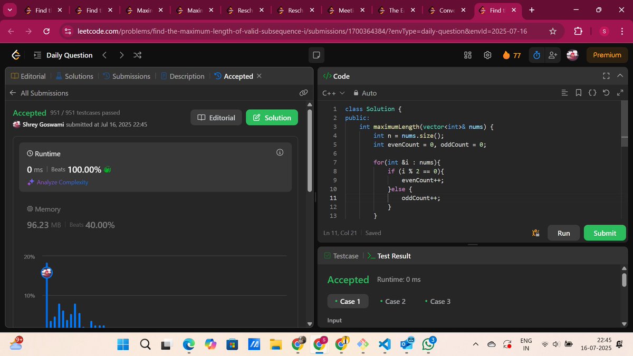Select Case 1 test case
The width and height of the screenshot is (633, 356).
348,301
